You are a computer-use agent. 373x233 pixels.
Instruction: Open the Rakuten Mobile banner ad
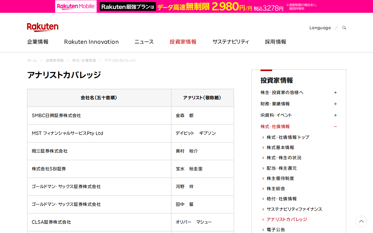(x=186, y=6)
